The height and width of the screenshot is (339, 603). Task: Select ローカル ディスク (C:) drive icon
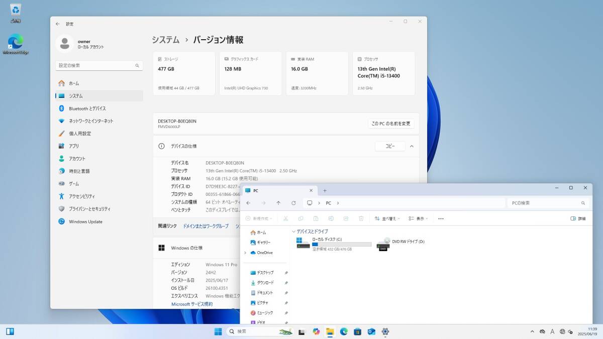click(x=303, y=243)
